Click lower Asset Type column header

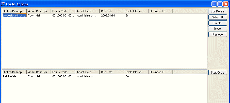(87, 72)
